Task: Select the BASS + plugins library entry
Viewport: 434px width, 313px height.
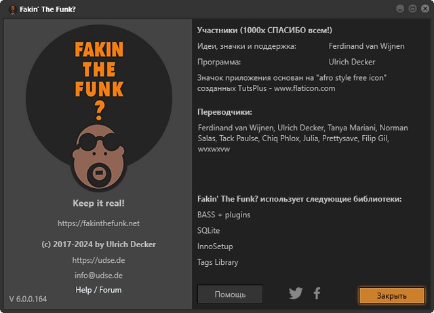Action: pos(224,215)
